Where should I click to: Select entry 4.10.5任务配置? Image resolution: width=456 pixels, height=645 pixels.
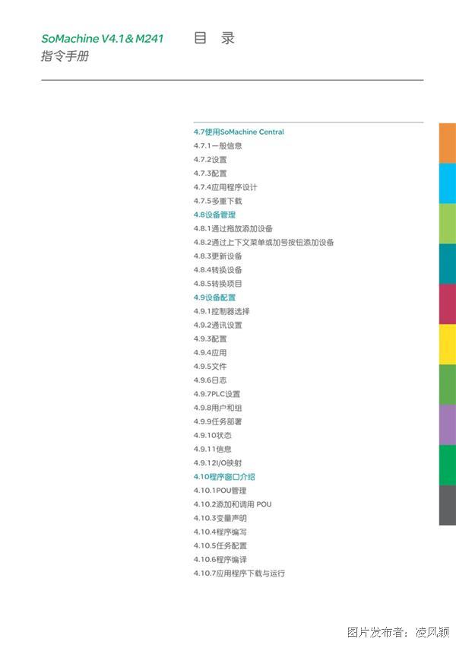pyautogui.click(x=220, y=545)
